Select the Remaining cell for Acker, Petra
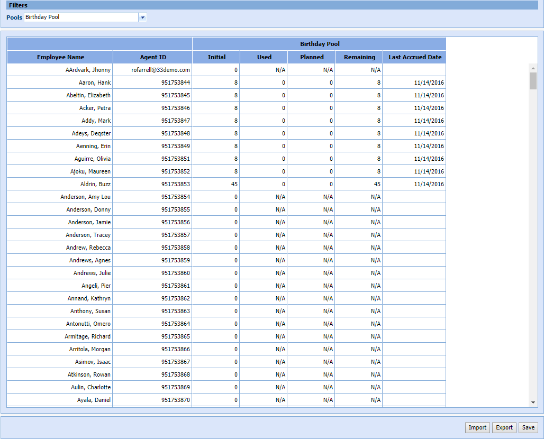Viewport: 544px width, 439px height. coord(359,108)
